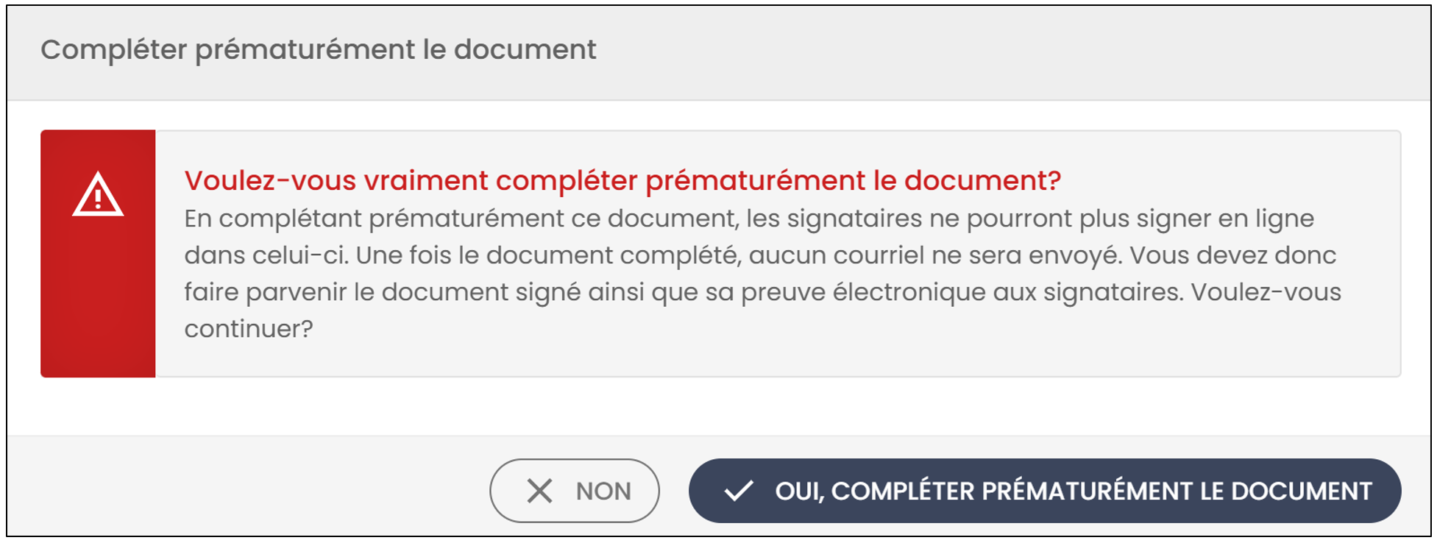1437x543 pixels.
Task: Click the phrase 'dans celui-ci'
Action: [x=266, y=255]
